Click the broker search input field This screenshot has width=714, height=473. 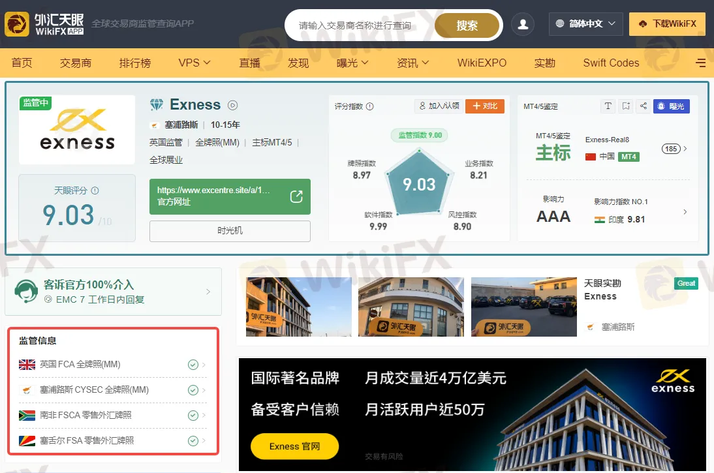(x=360, y=25)
